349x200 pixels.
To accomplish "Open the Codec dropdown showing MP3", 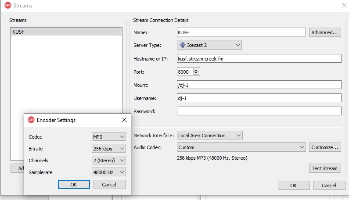I will click(108, 136).
